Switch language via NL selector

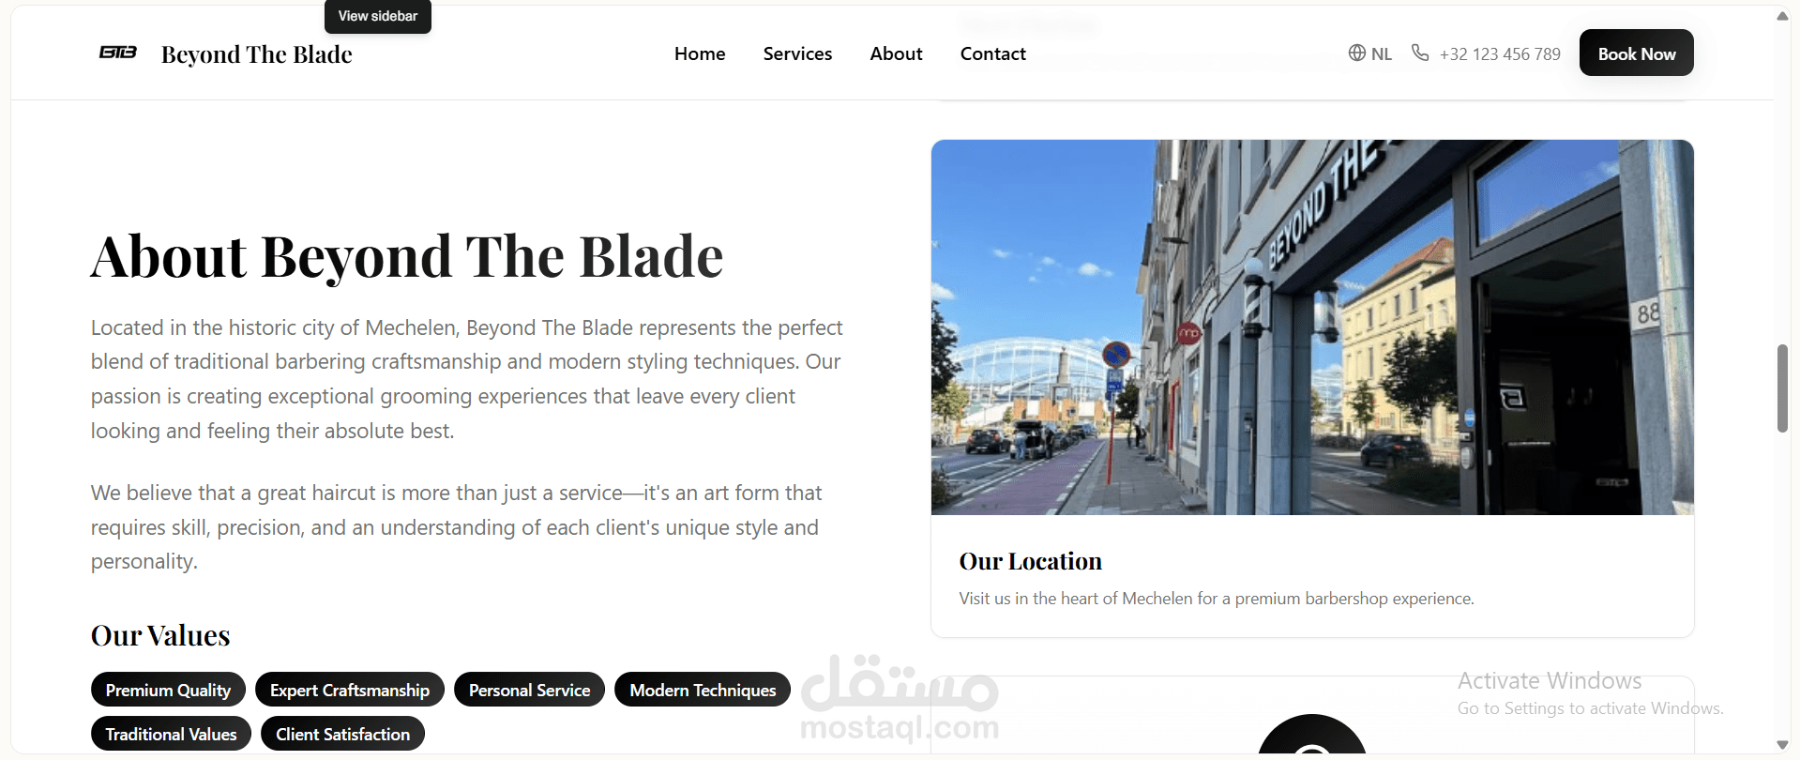[1370, 53]
